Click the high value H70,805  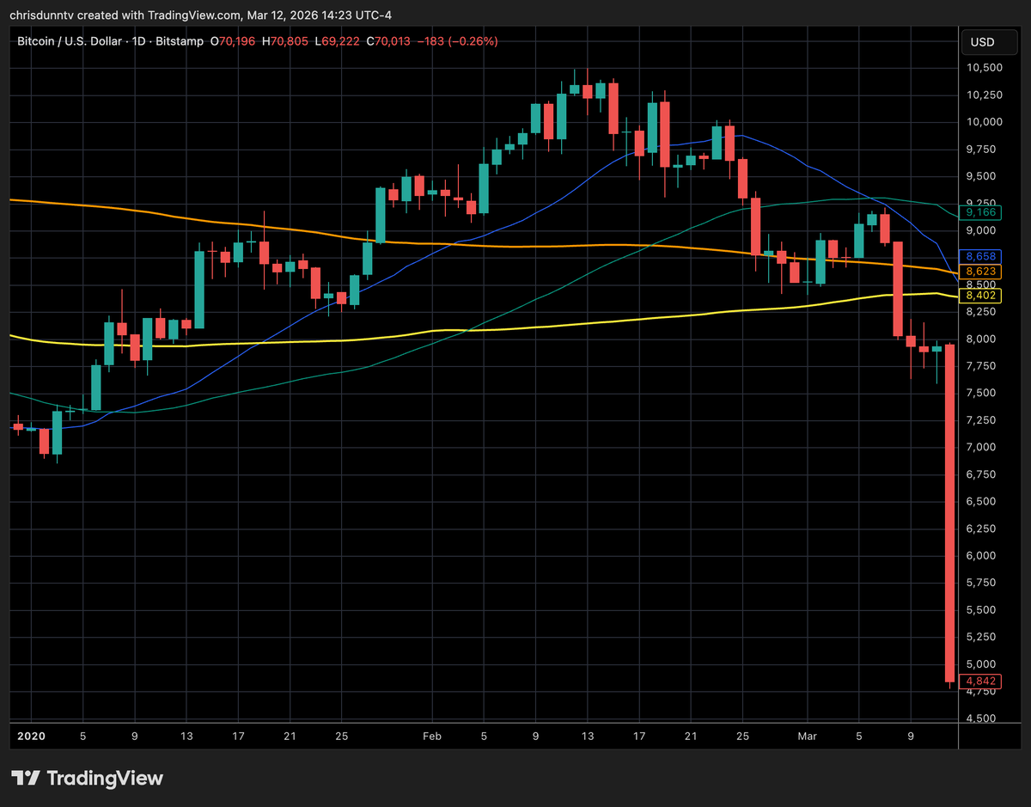(x=284, y=41)
